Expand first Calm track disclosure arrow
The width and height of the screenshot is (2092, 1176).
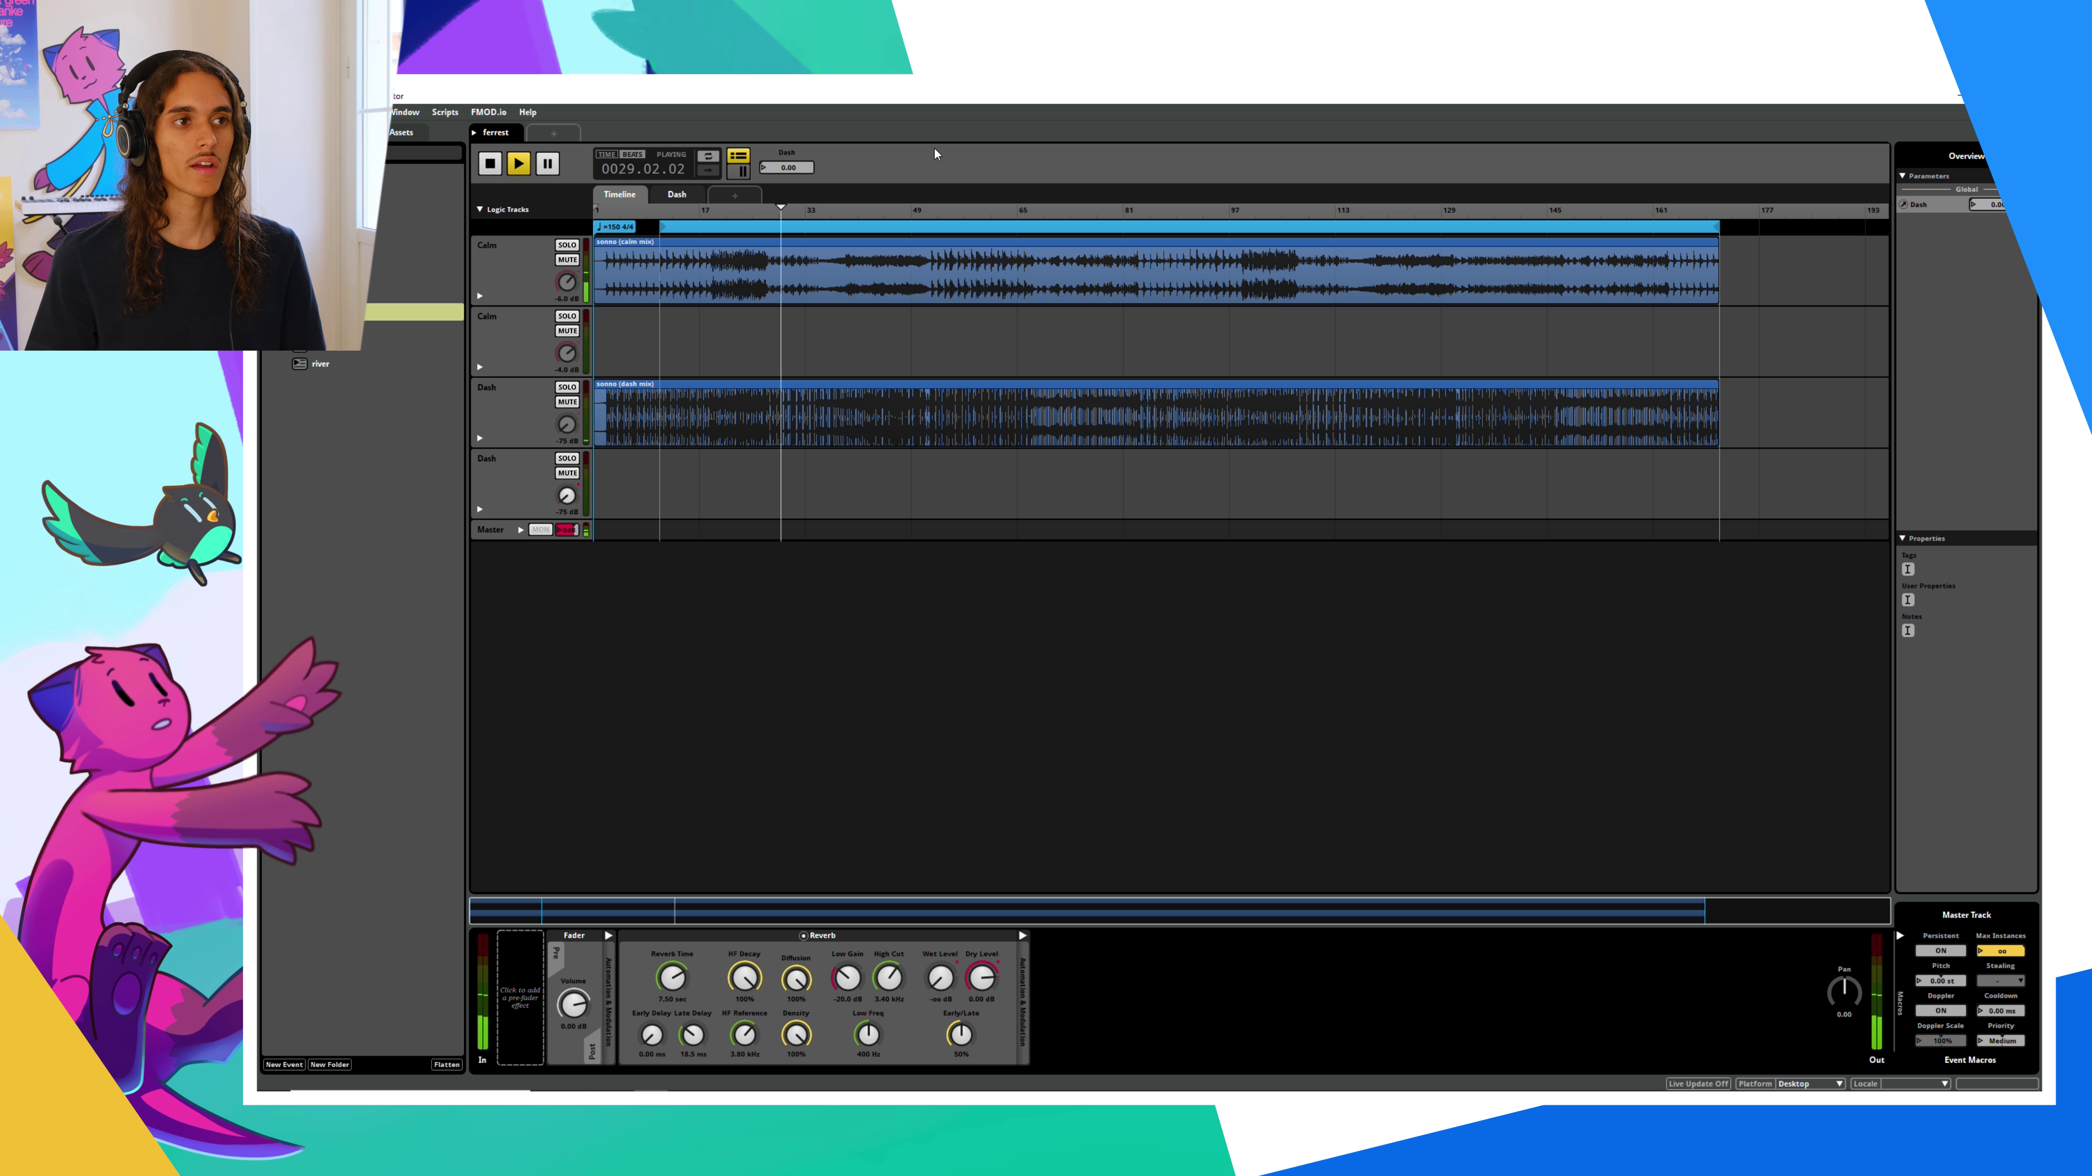pyautogui.click(x=480, y=296)
